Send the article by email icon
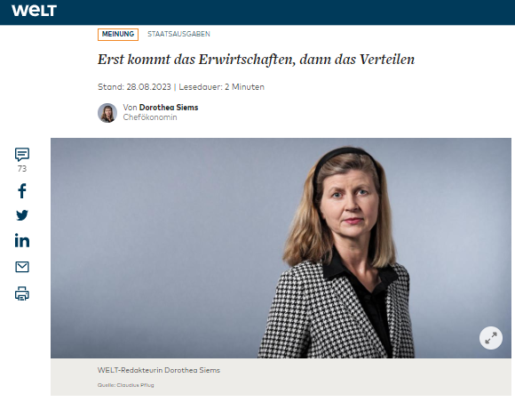 (x=22, y=267)
